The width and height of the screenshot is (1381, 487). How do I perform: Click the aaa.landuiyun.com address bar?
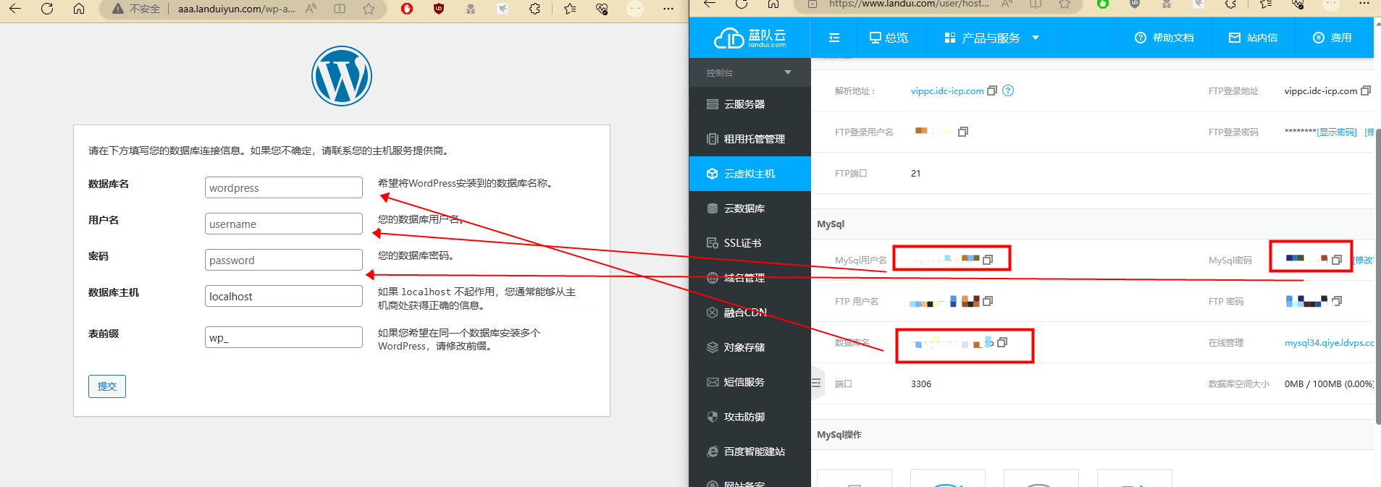pyautogui.click(x=236, y=9)
